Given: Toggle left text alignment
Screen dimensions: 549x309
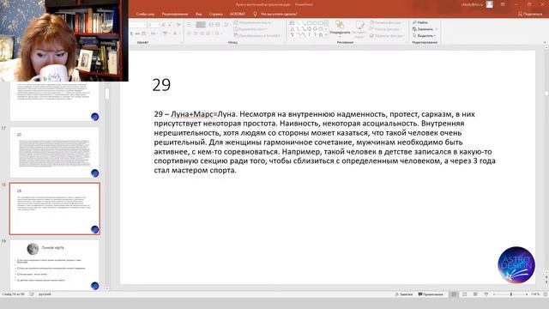Looking at the screenshot, I should click(189, 33).
